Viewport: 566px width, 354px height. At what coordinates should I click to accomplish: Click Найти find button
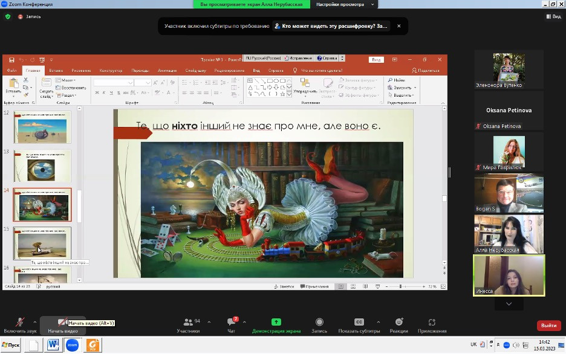click(397, 80)
